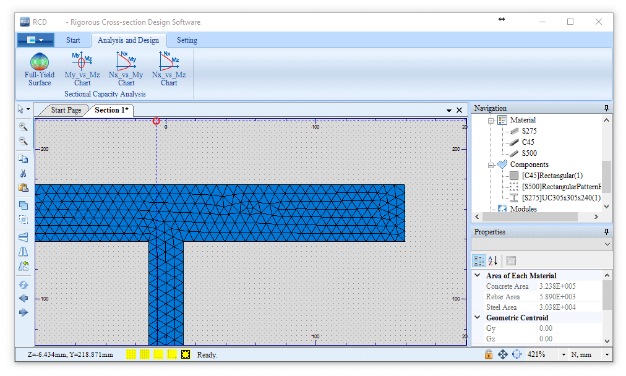Click the black-bordered yellow square status icon
This screenshot has width=626, height=376.
186,354
